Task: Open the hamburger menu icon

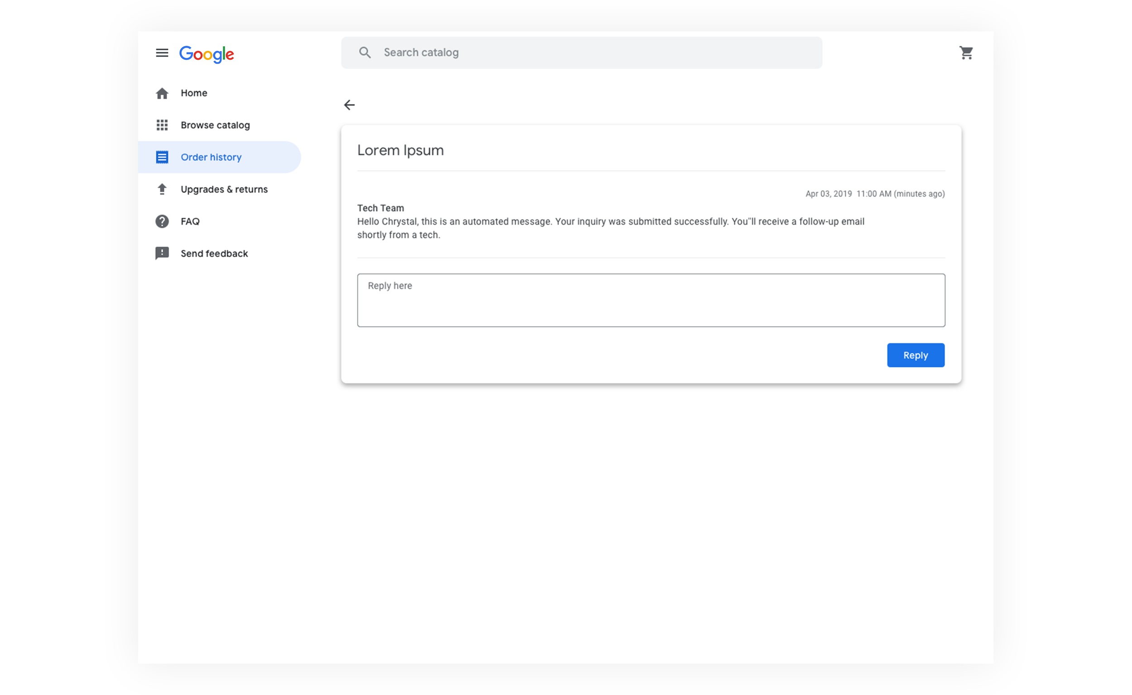Action: (x=162, y=53)
